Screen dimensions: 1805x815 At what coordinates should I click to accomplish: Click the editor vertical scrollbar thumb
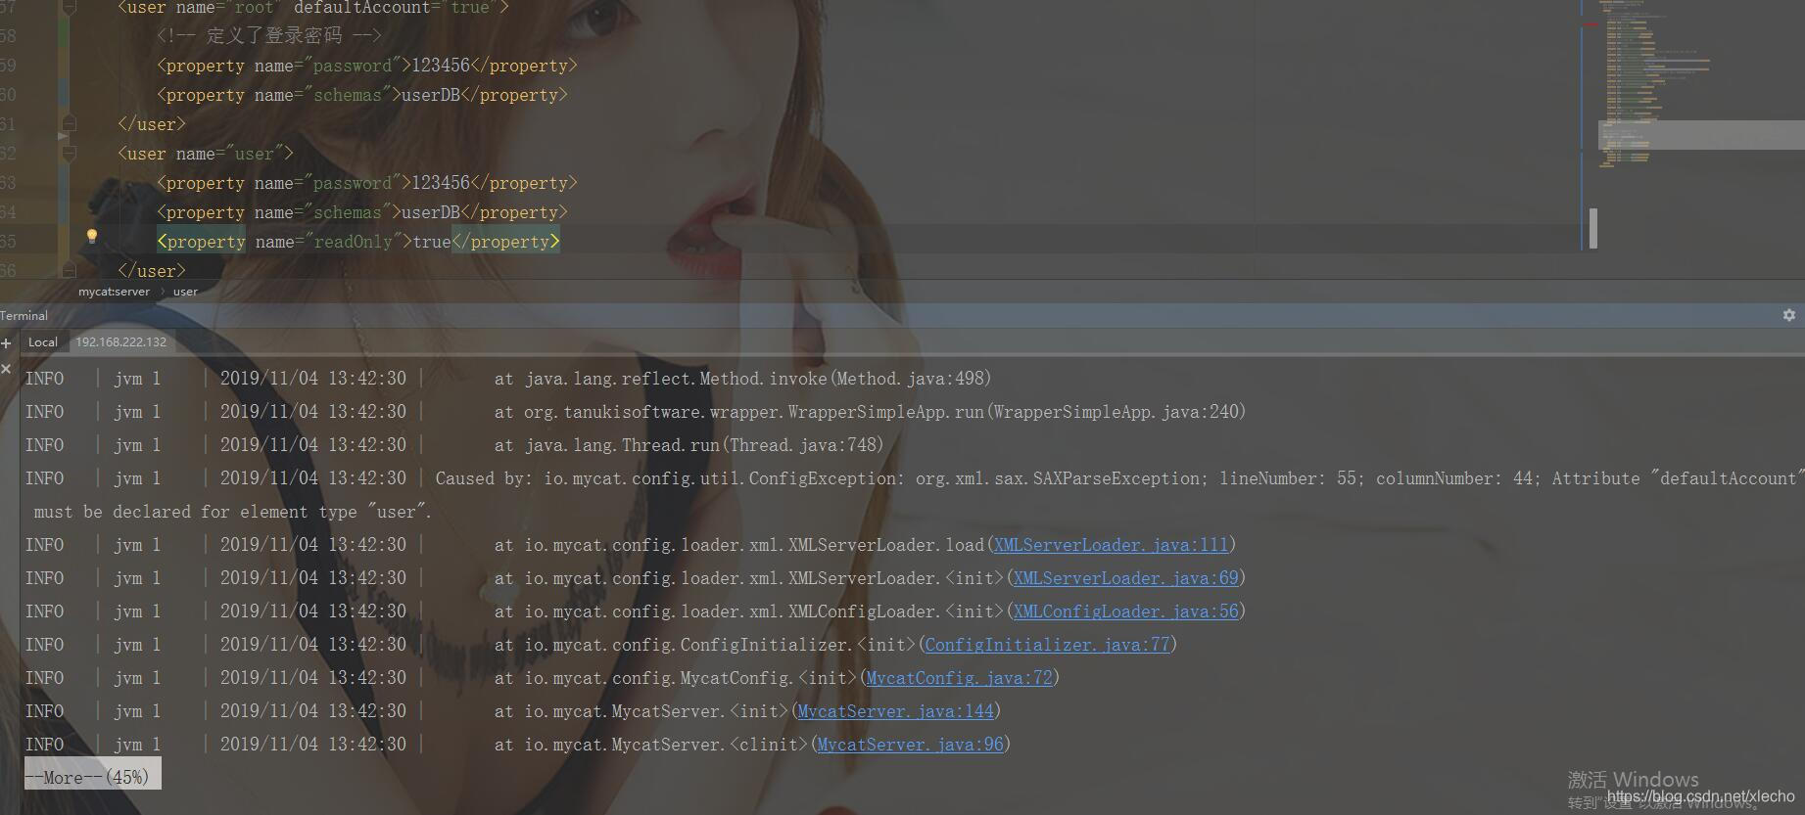pyautogui.click(x=1593, y=227)
